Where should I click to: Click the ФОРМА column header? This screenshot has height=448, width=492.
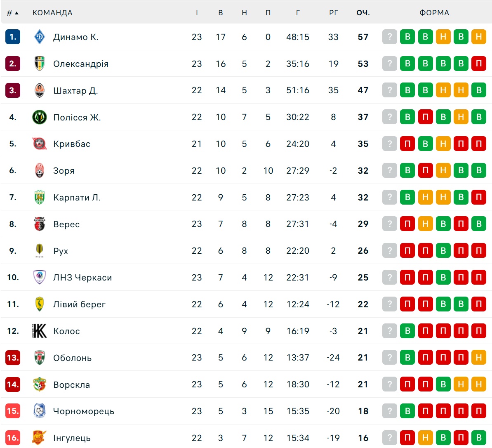point(434,13)
